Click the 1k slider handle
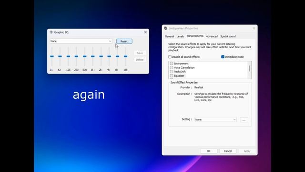Image resolution: width=305 pixels, height=172 pixels. pyautogui.click(x=93, y=56)
